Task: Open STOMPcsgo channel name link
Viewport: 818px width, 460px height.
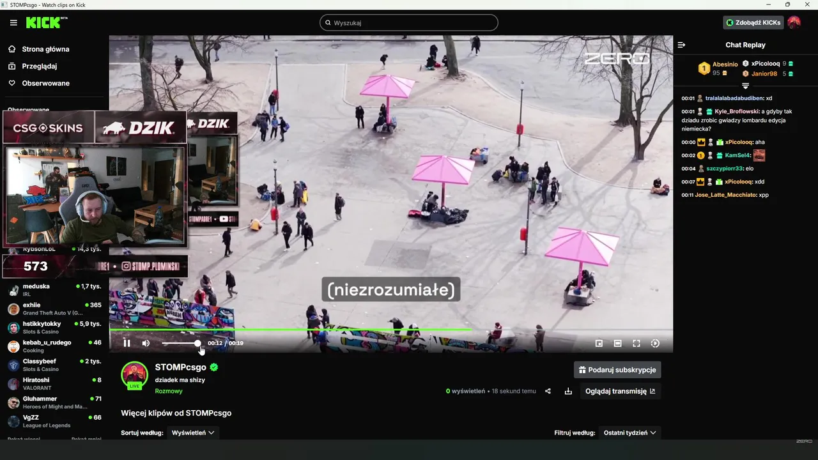Action: (x=180, y=367)
